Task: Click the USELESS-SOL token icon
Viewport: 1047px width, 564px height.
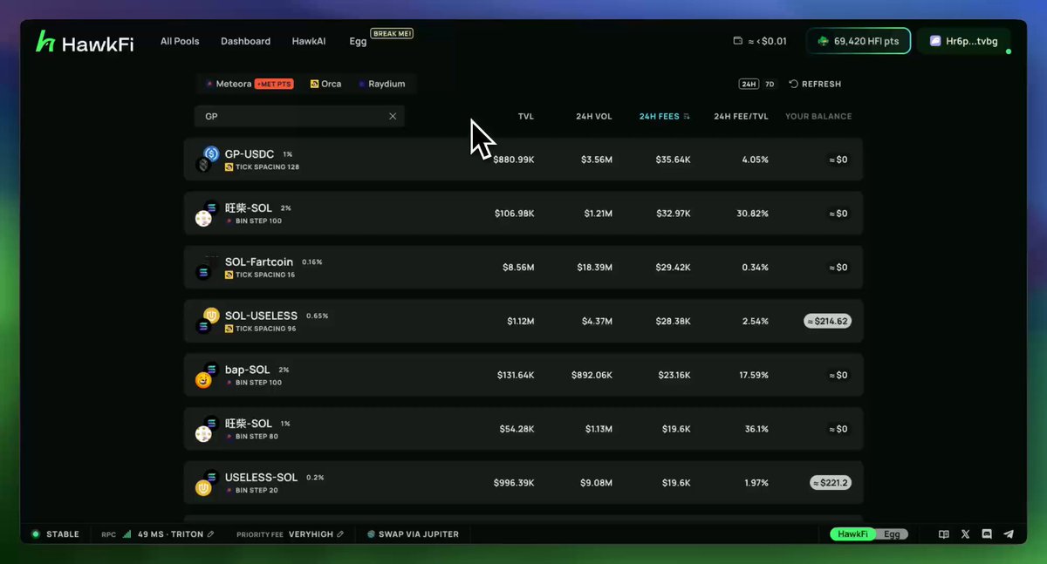Action: (207, 484)
